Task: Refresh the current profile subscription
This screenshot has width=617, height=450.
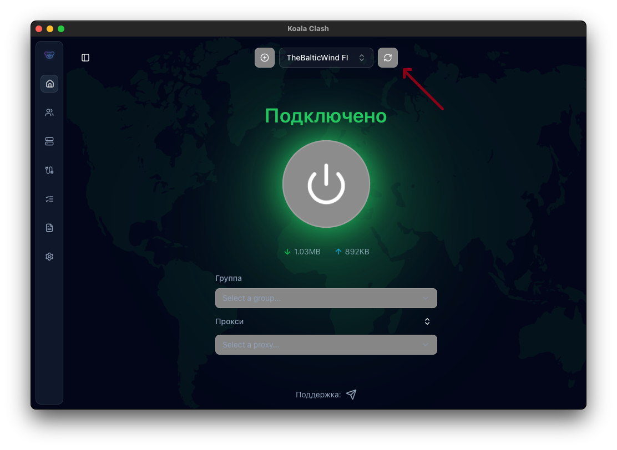Action: 388,58
